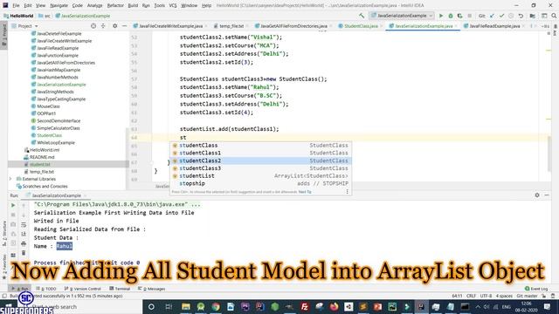Choose studentClass2 from autocomplete list
The image size is (559, 314).
[260, 160]
